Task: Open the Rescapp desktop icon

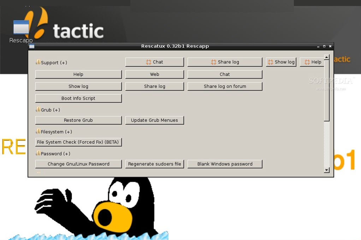Action: coord(21,31)
